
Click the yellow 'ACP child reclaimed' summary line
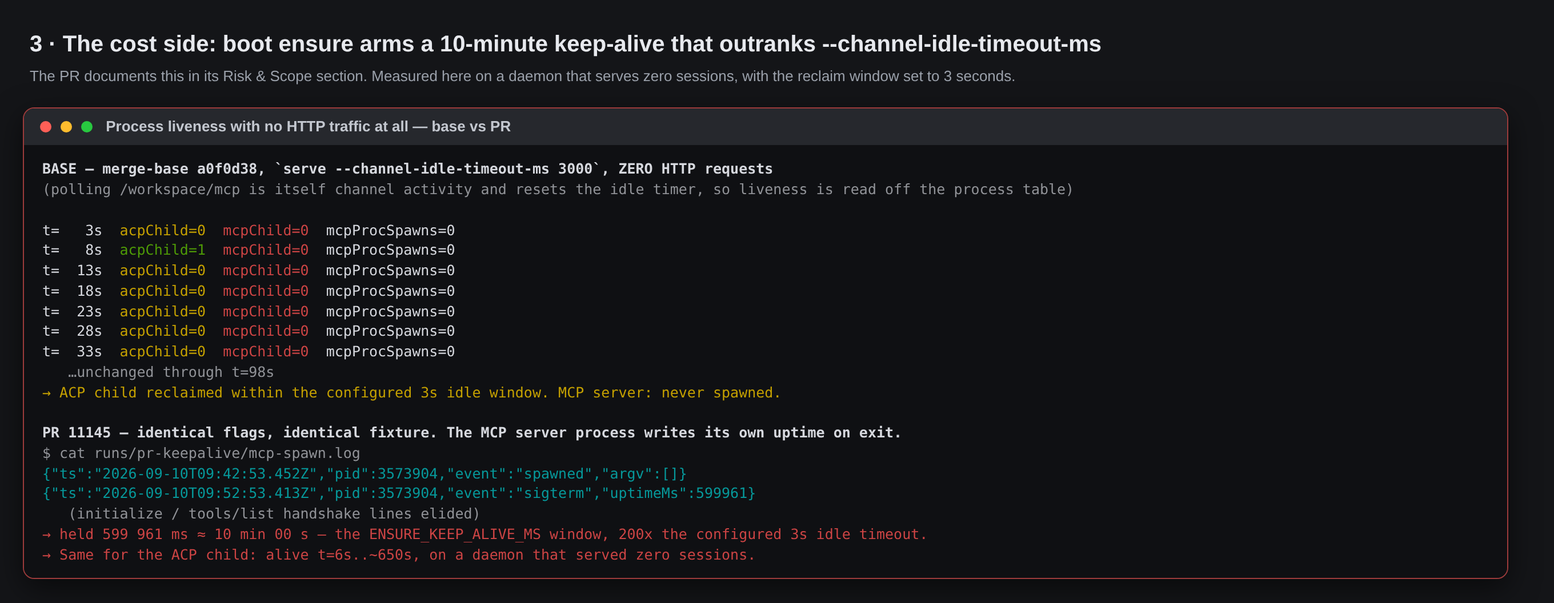tap(411, 392)
